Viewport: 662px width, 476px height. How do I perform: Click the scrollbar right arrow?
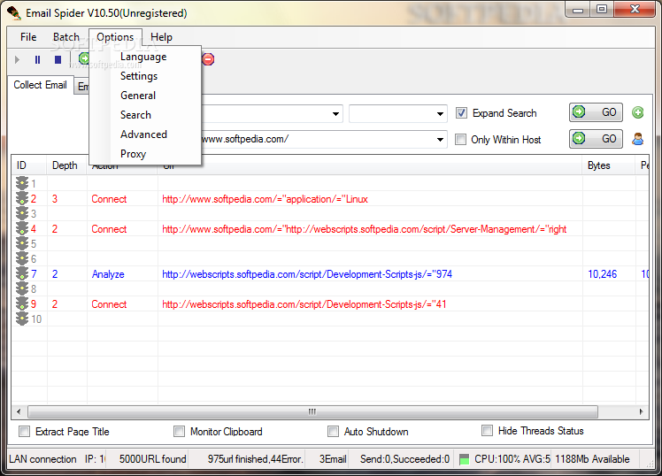[x=642, y=411]
